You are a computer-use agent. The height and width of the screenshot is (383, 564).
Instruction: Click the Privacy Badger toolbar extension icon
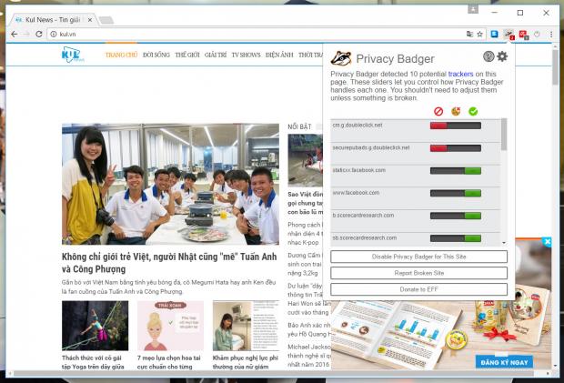(x=509, y=35)
